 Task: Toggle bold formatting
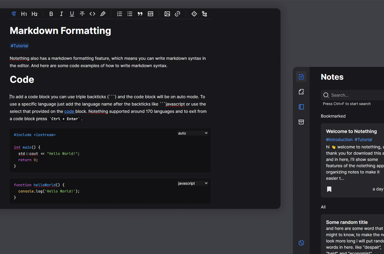click(51, 14)
